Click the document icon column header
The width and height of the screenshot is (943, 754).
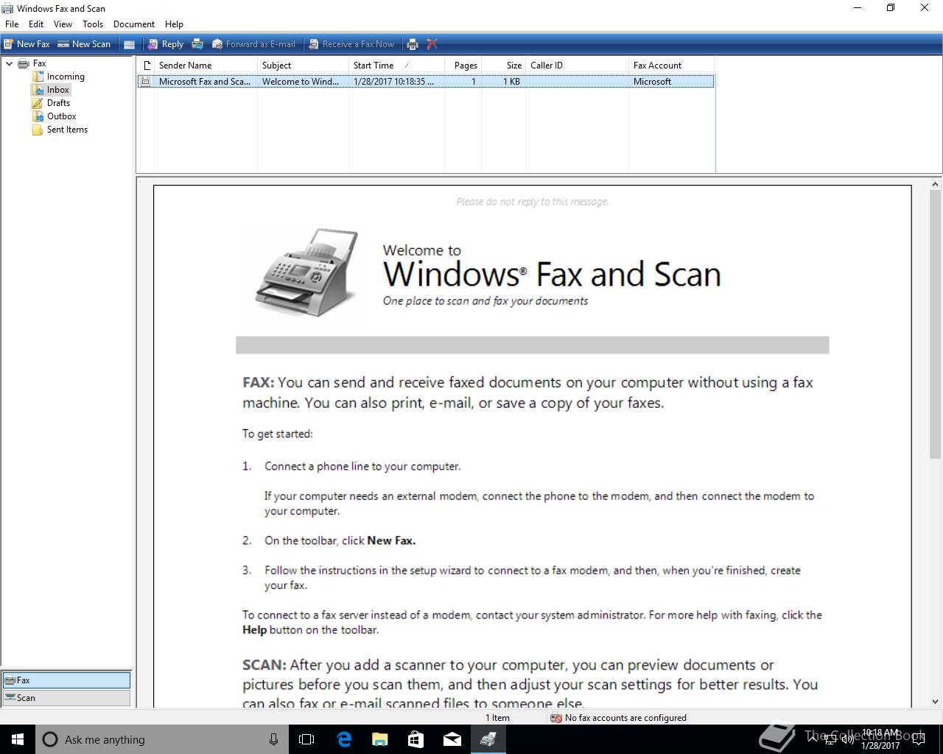146,66
